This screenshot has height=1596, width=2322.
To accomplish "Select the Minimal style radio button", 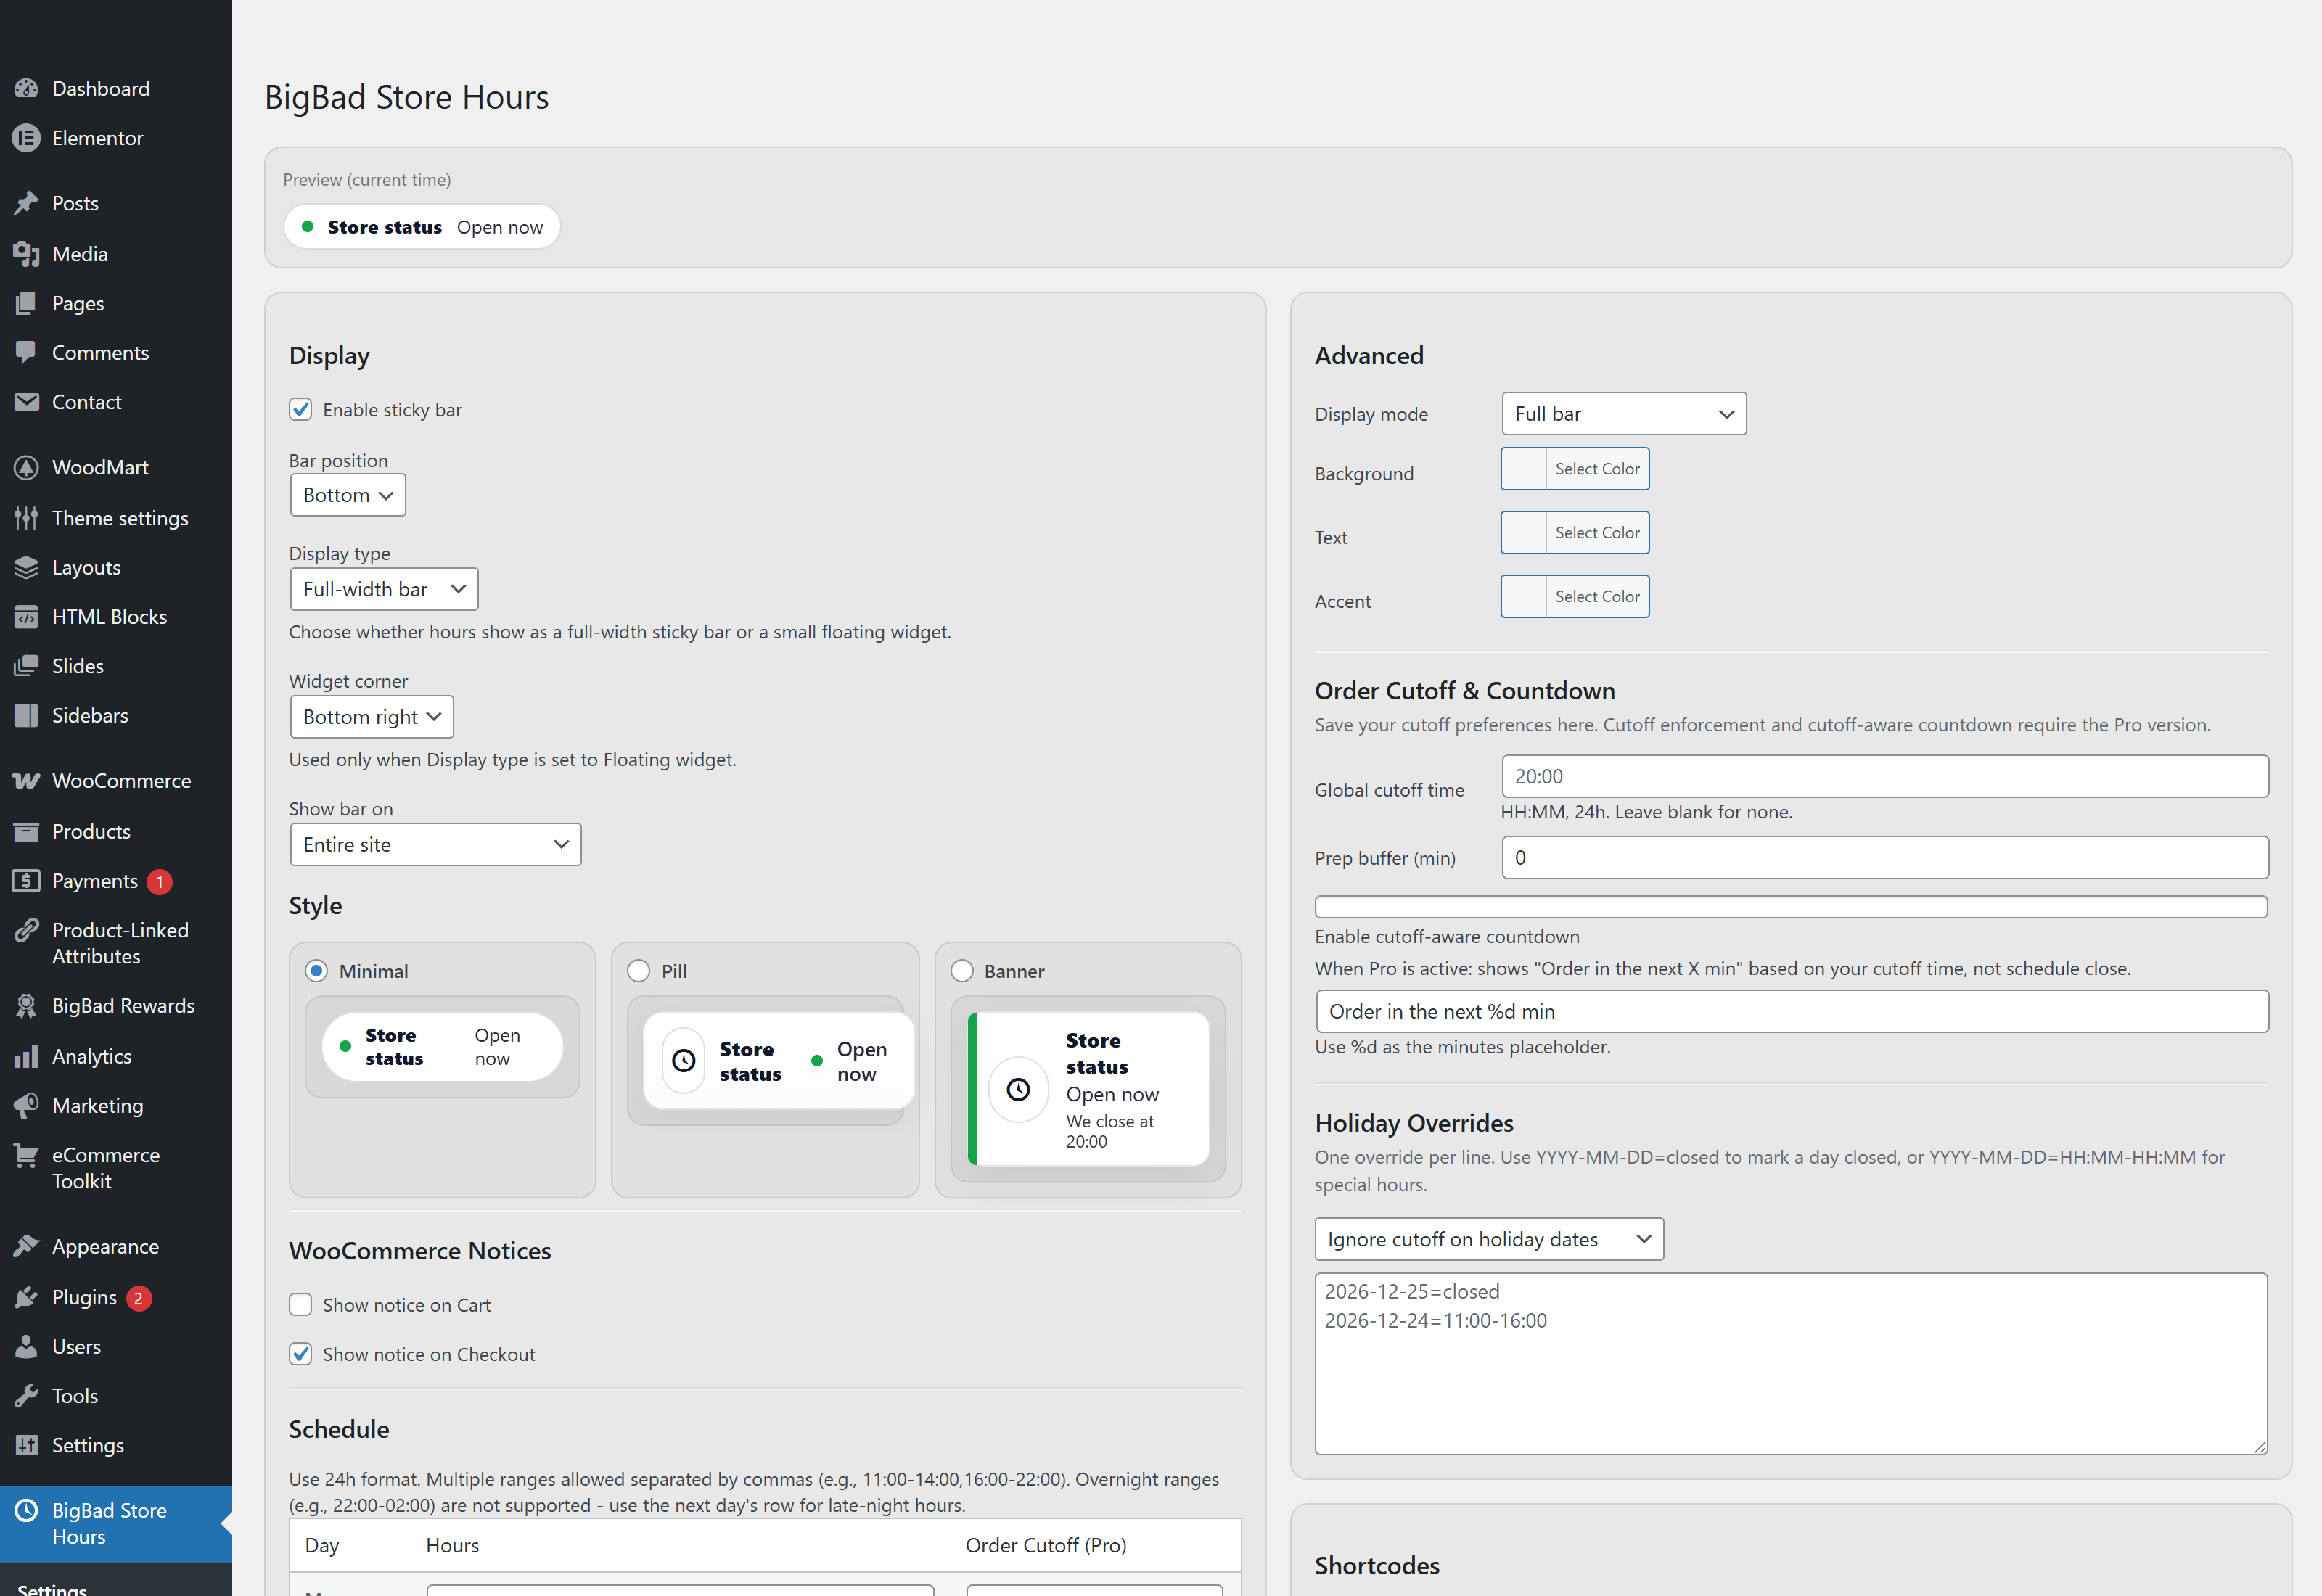I will tap(316, 971).
